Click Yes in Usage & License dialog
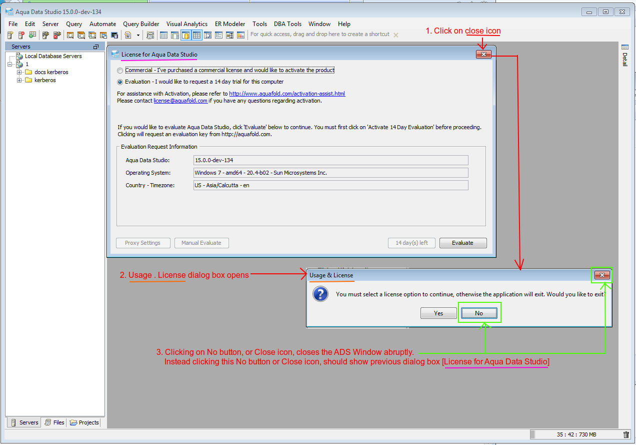The image size is (636, 445). coord(438,313)
